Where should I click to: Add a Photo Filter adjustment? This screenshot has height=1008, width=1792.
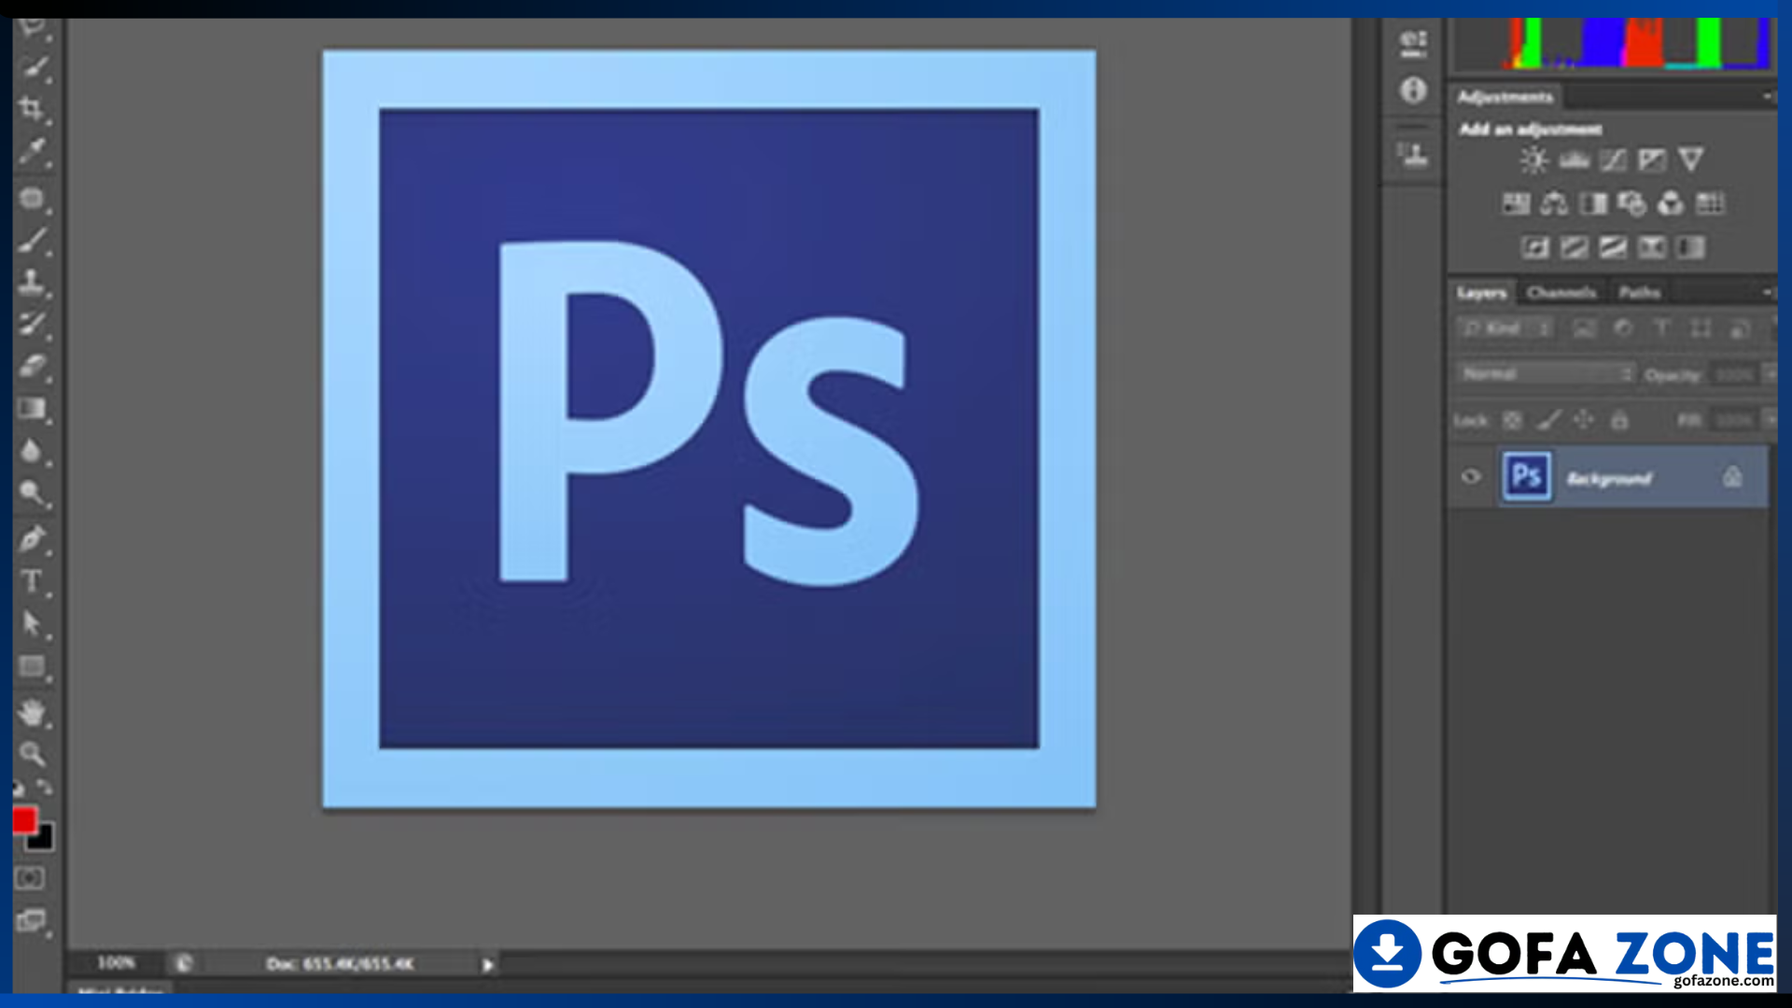pyautogui.click(x=1631, y=203)
